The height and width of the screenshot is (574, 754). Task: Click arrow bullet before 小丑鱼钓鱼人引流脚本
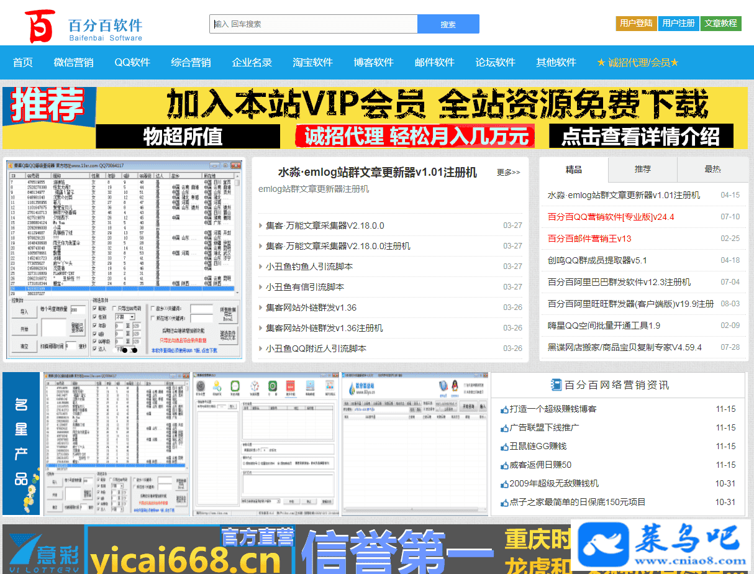tap(261, 266)
